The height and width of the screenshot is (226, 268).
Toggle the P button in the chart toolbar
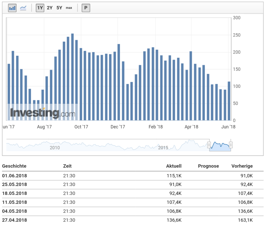(86, 8)
